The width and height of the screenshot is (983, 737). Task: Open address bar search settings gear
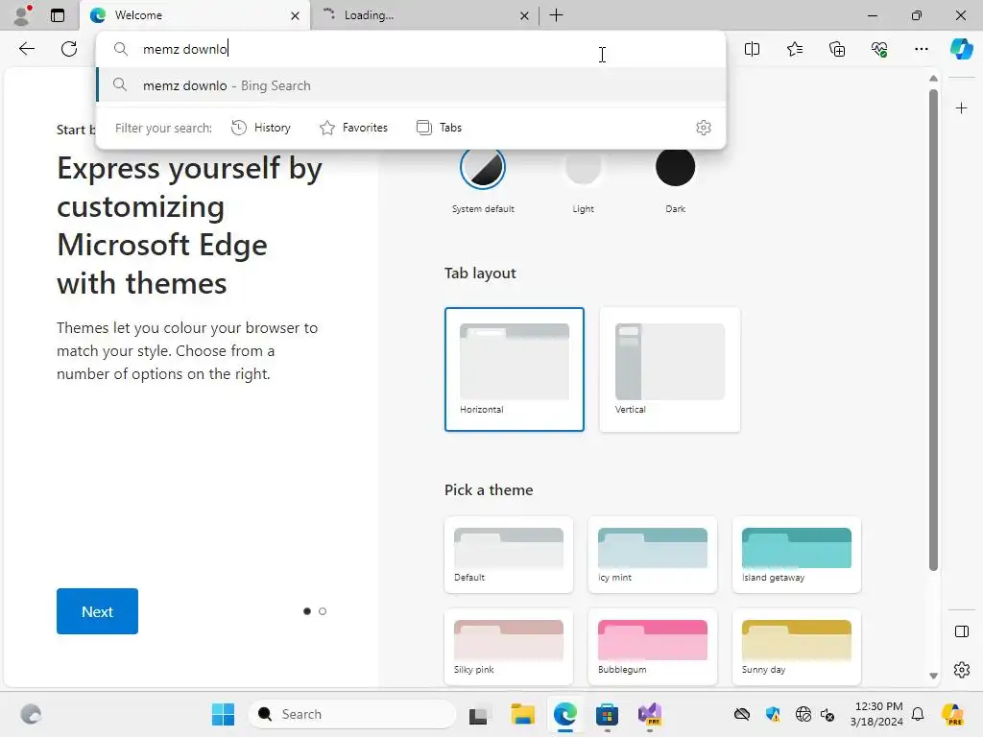pyautogui.click(x=704, y=128)
